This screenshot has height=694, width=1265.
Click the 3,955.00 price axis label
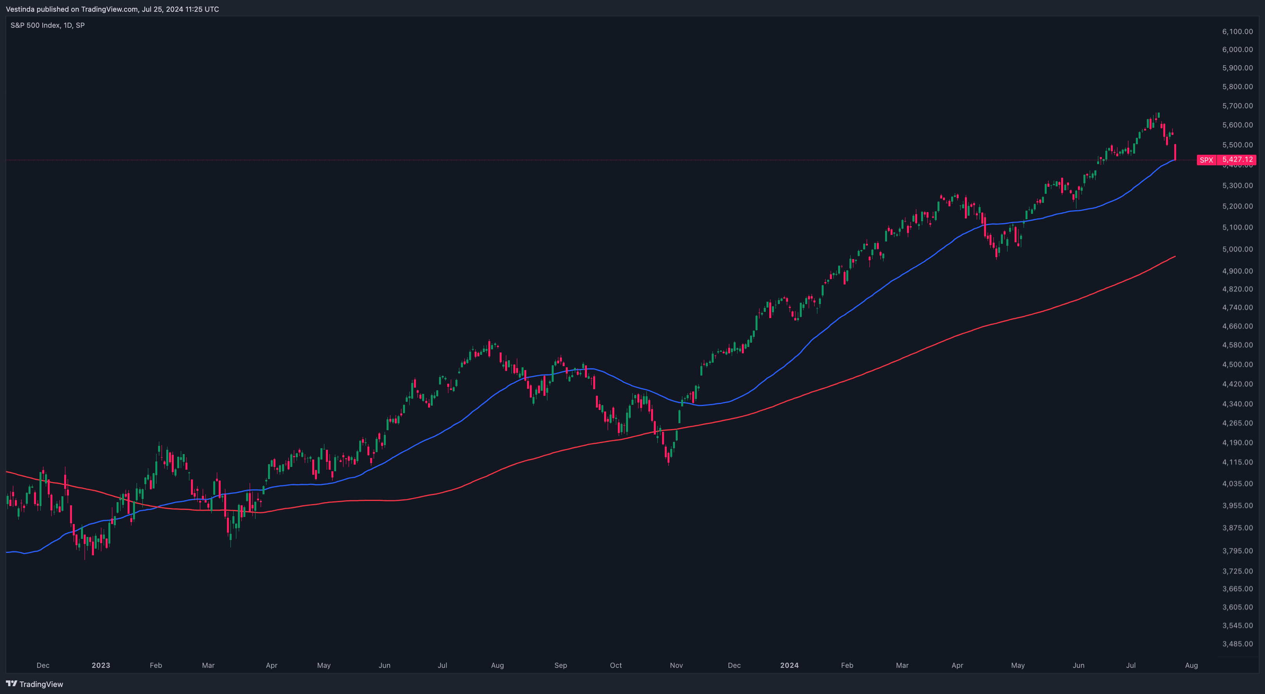coord(1237,505)
